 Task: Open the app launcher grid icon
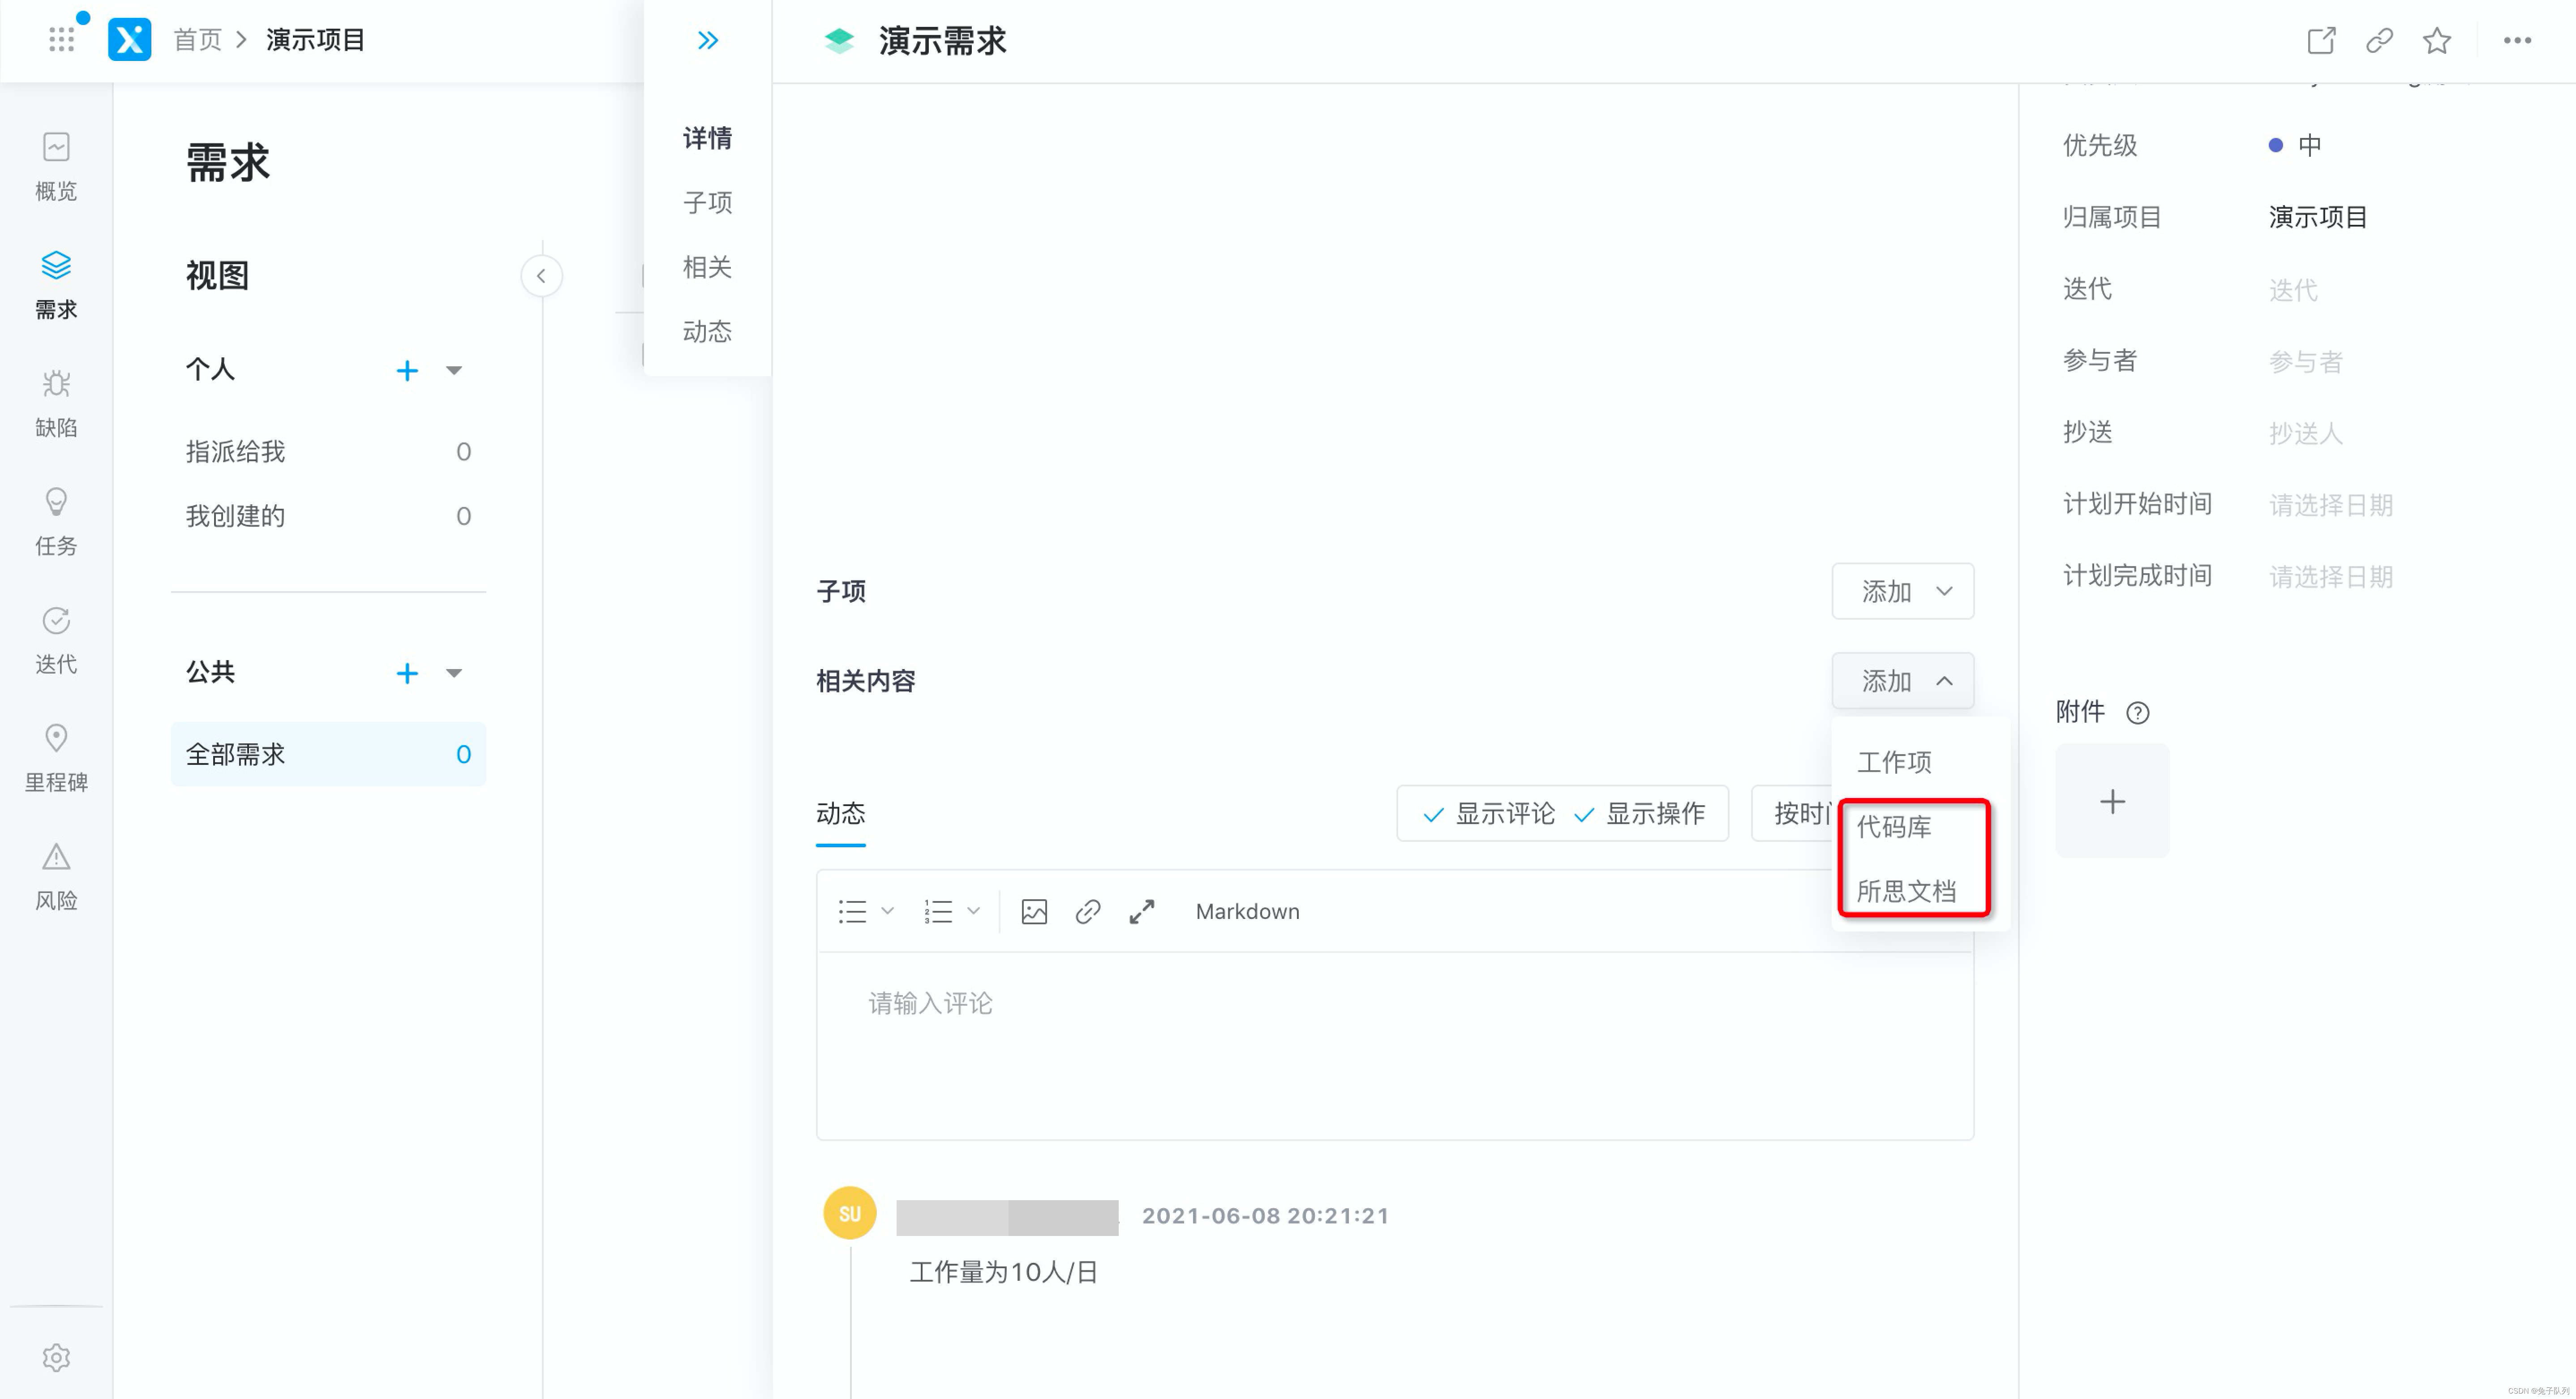[61, 39]
